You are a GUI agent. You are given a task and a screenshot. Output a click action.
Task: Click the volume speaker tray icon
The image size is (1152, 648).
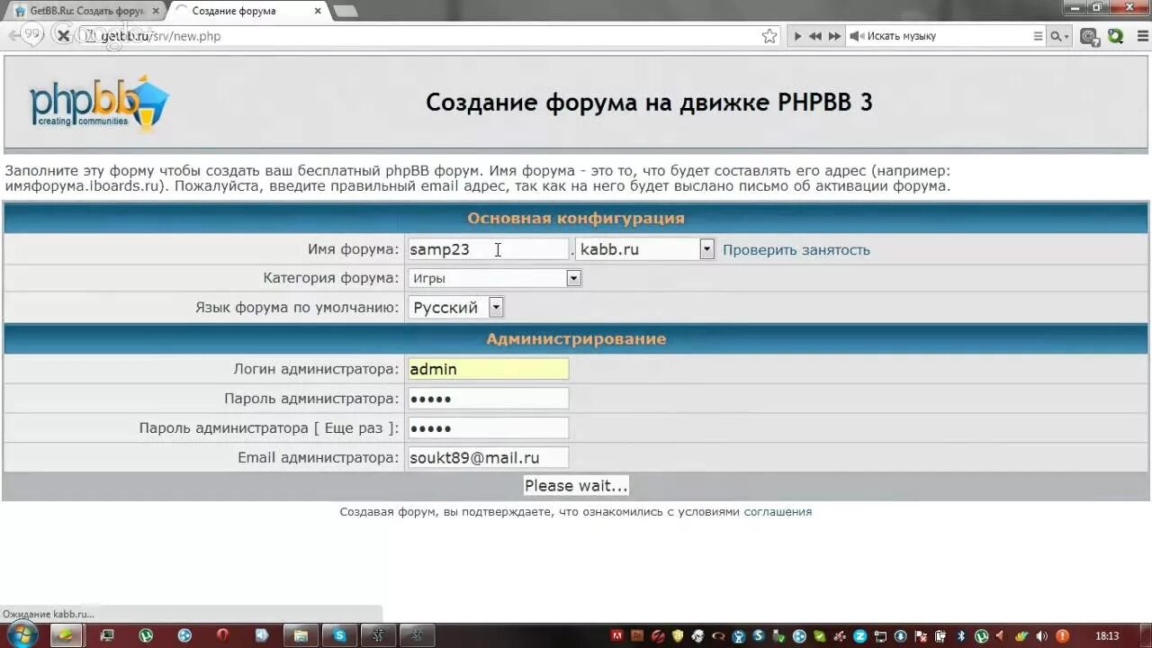pyautogui.click(x=1041, y=635)
